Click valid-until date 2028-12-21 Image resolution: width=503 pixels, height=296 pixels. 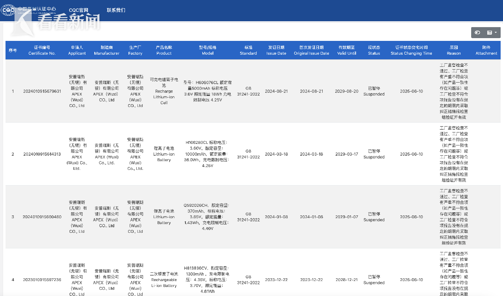coord(347,280)
